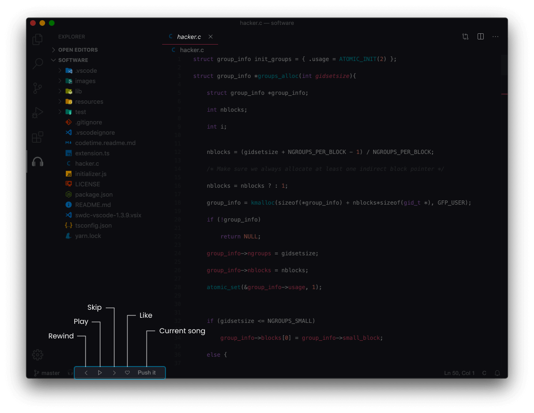The height and width of the screenshot is (413, 534).
Task: Click 'Ln 50, Col 1' in the status bar
Action: [459, 373]
